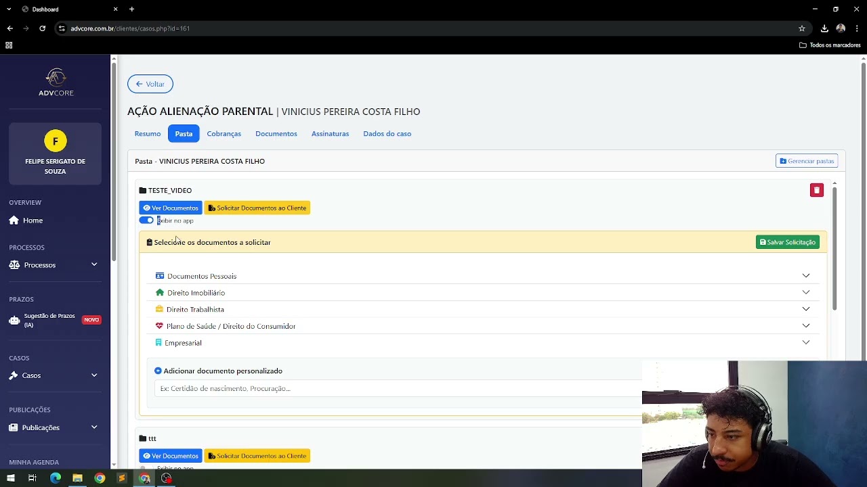The height and width of the screenshot is (487, 867).
Task: Open Home from the sidebar
Action: pos(33,221)
